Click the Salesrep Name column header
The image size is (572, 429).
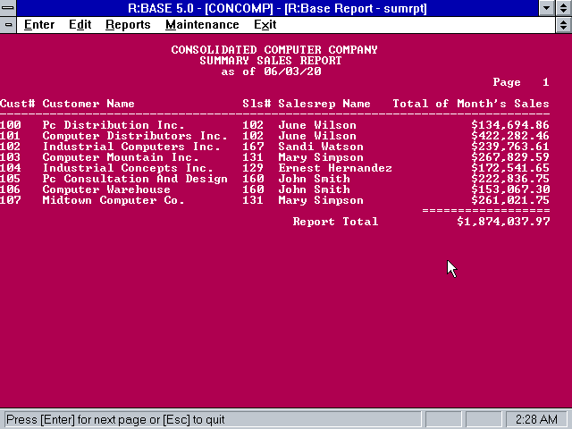point(324,104)
